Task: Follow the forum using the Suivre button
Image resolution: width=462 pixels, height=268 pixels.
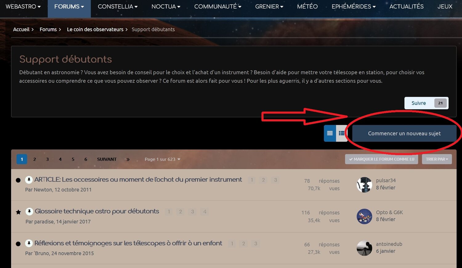Action: (418, 103)
